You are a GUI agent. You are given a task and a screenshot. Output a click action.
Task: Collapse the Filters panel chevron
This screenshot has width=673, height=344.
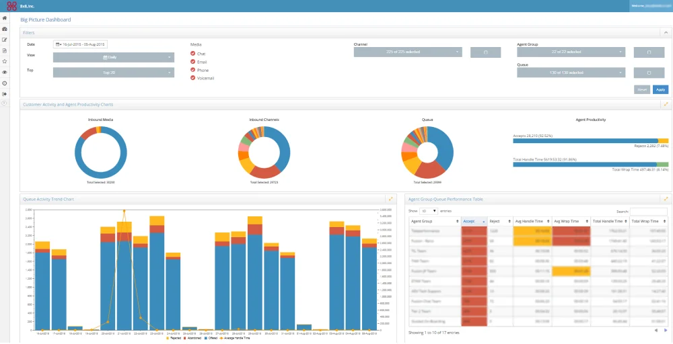pyautogui.click(x=666, y=32)
